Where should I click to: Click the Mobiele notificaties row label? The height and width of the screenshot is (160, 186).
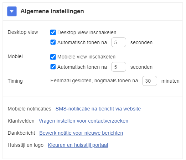(x=30, y=109)
